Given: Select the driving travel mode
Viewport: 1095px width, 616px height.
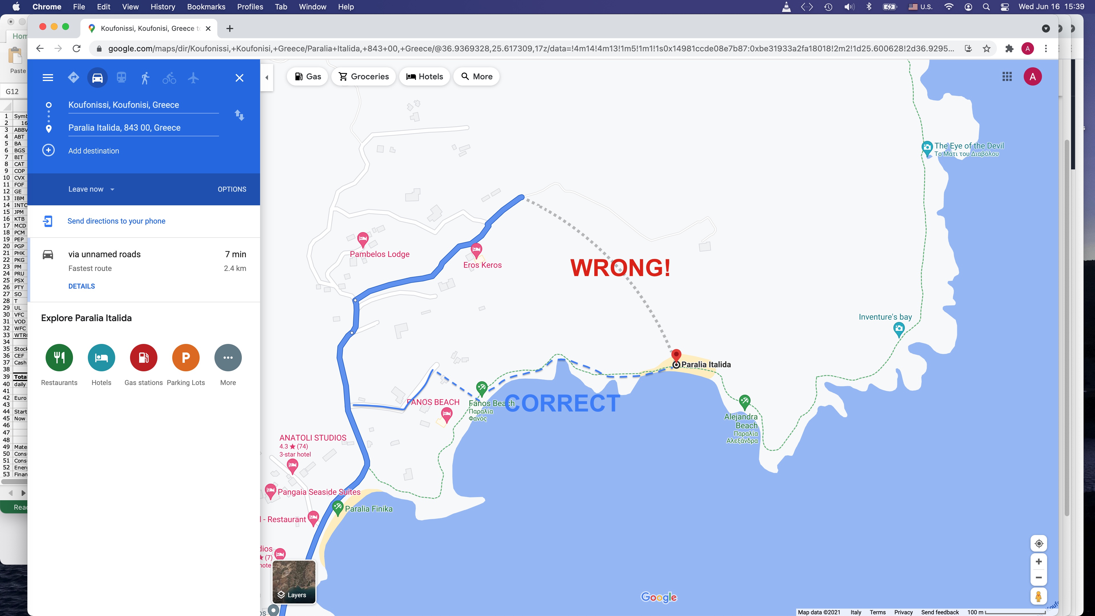Looking at the screenshot, I should click(97, 78).
